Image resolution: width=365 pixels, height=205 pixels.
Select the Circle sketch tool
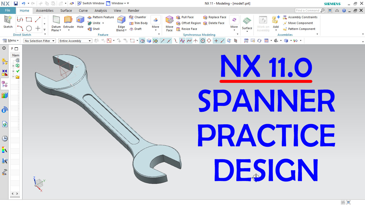click(29, 28)
